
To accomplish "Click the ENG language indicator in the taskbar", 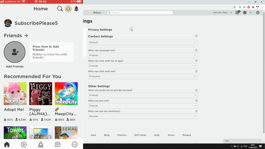I will point(246,146).
